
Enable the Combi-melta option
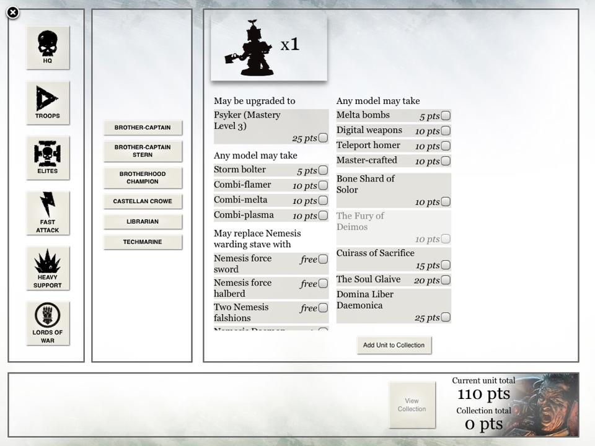pos(324,200)
